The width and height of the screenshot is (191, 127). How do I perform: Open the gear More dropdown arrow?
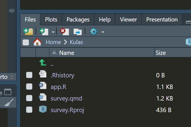click(103, 32)
